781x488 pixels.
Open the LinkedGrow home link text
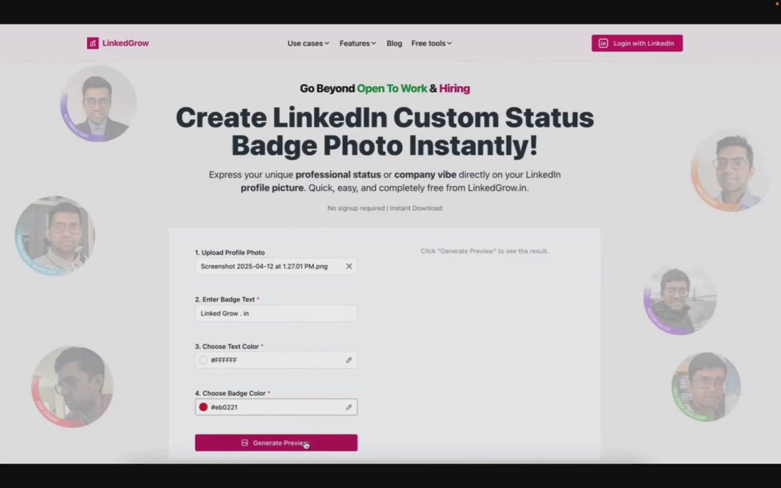[125, 43]
